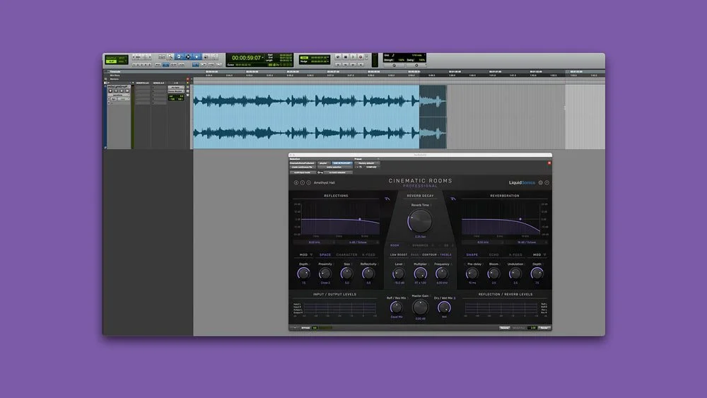Select the X-FEED tab under Reverberation
This screenshot has width=707, height=398.
[x=515, y=254]
